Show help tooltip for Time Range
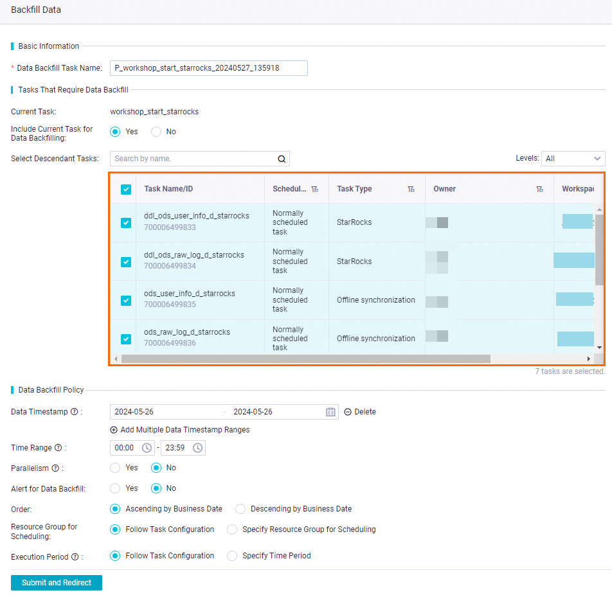Viewport: 612px width, 595px height. pyautogui.click(x=58, y=447)
